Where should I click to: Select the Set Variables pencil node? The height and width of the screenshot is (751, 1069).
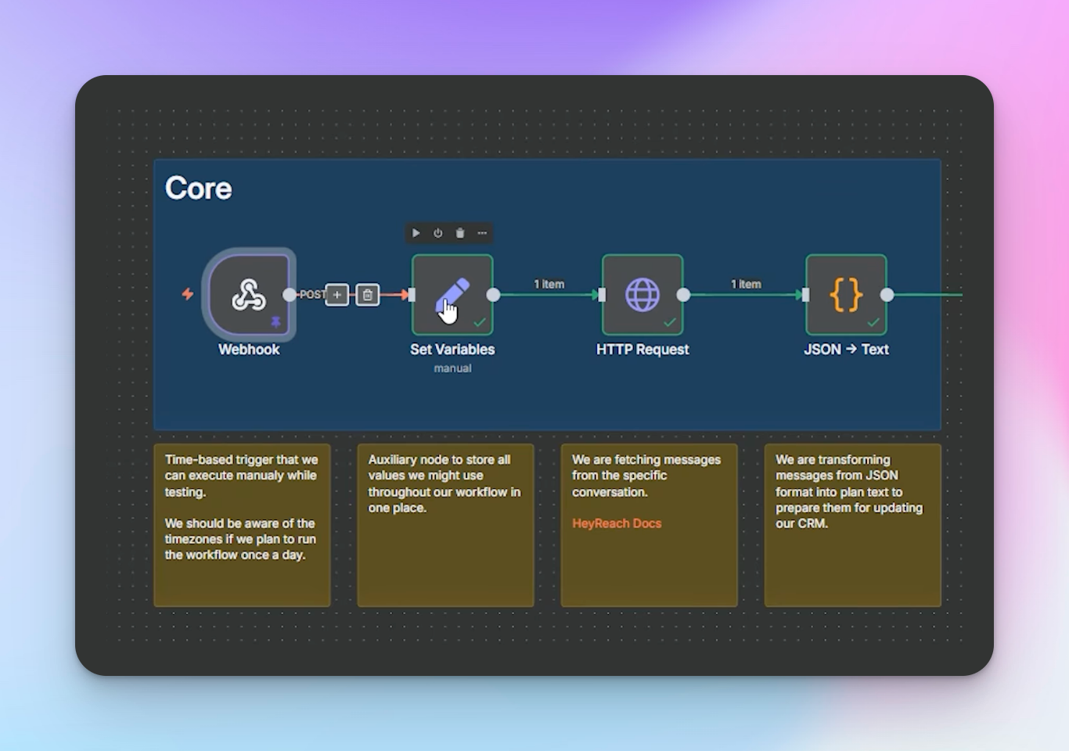click(452, 295)
